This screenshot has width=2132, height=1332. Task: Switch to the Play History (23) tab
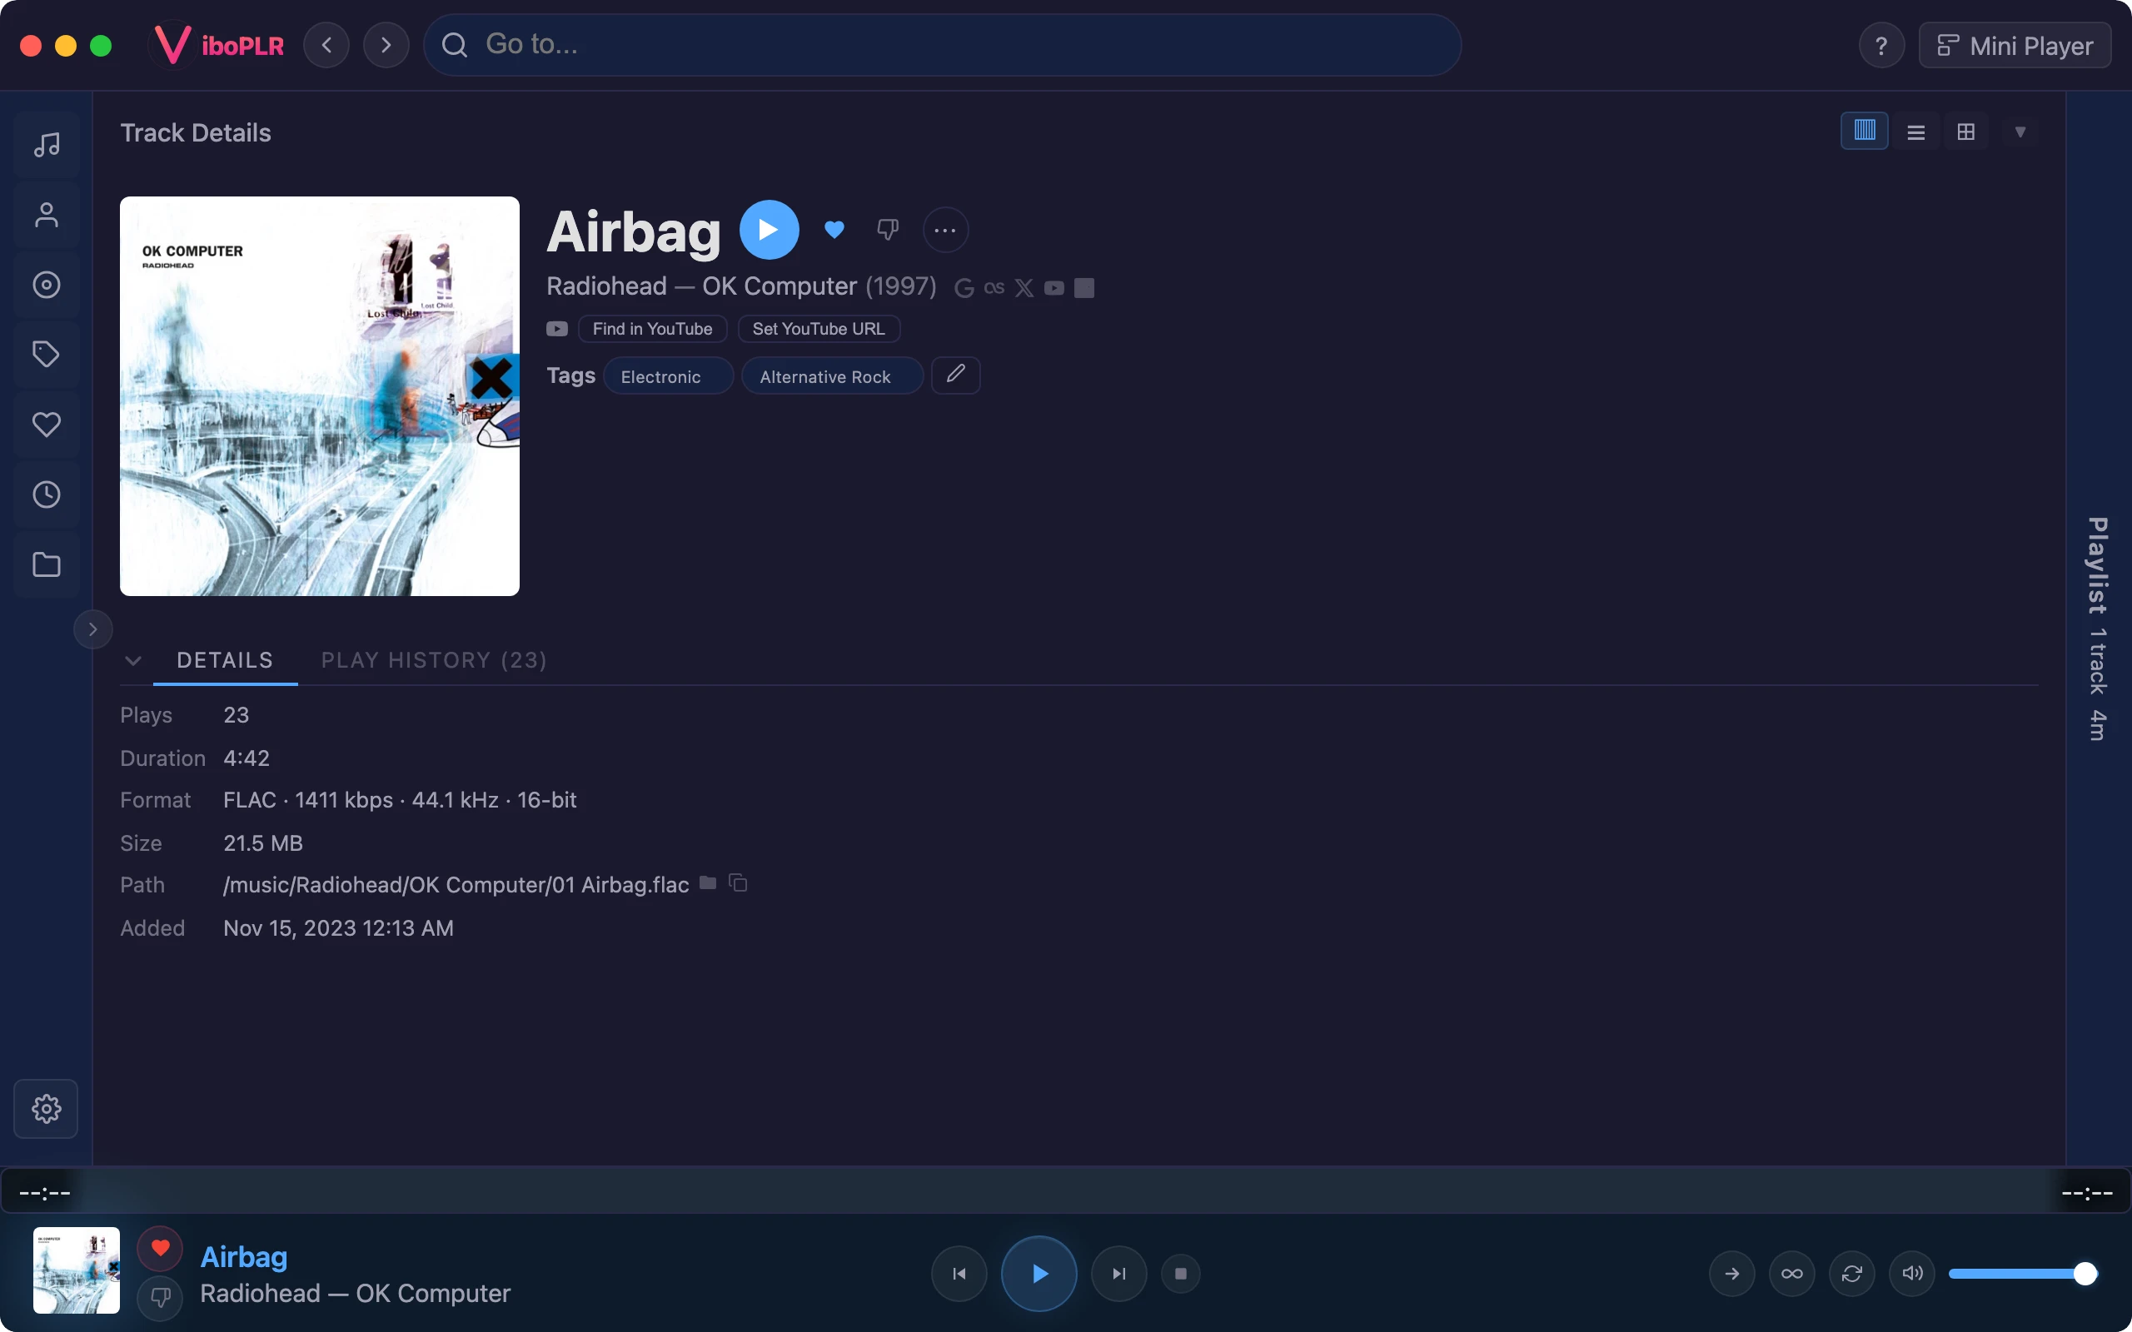click(x=433, y=660)
